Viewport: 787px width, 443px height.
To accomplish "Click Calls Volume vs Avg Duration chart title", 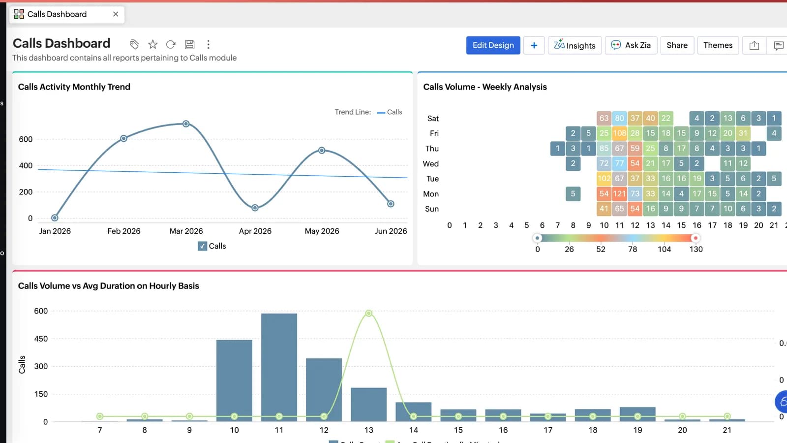I will tap(109, 286).
